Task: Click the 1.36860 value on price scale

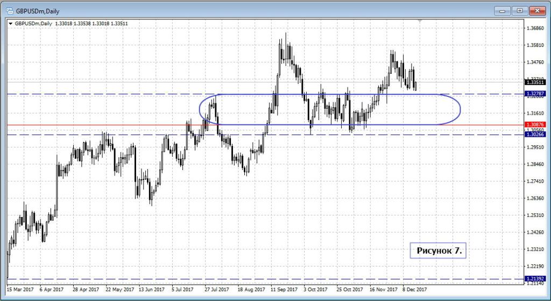Action: [535, 28]
